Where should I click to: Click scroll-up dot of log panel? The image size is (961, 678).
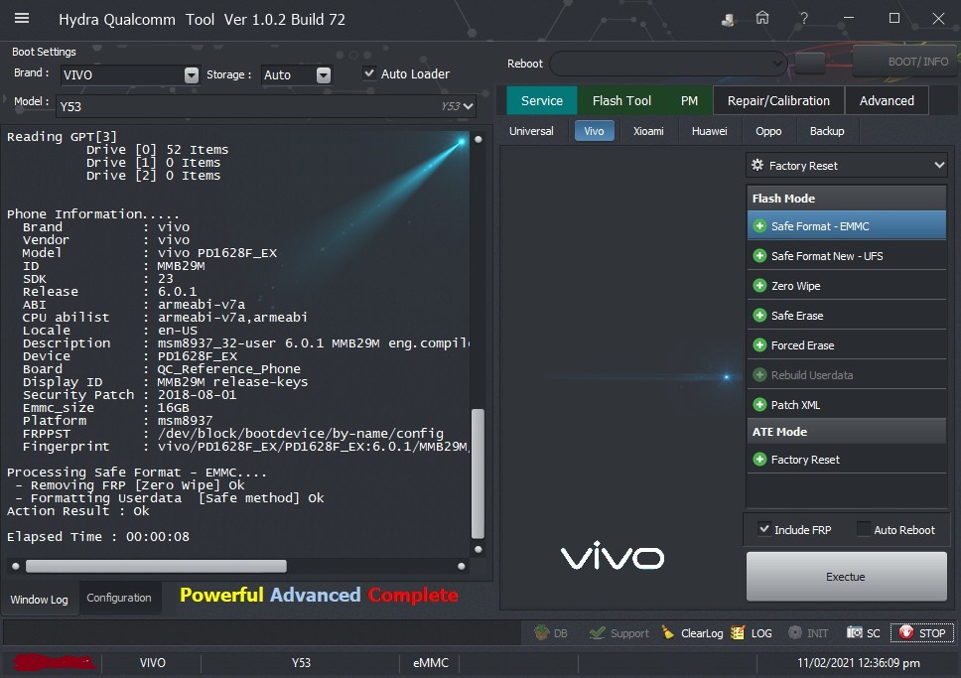pos(479,139)
